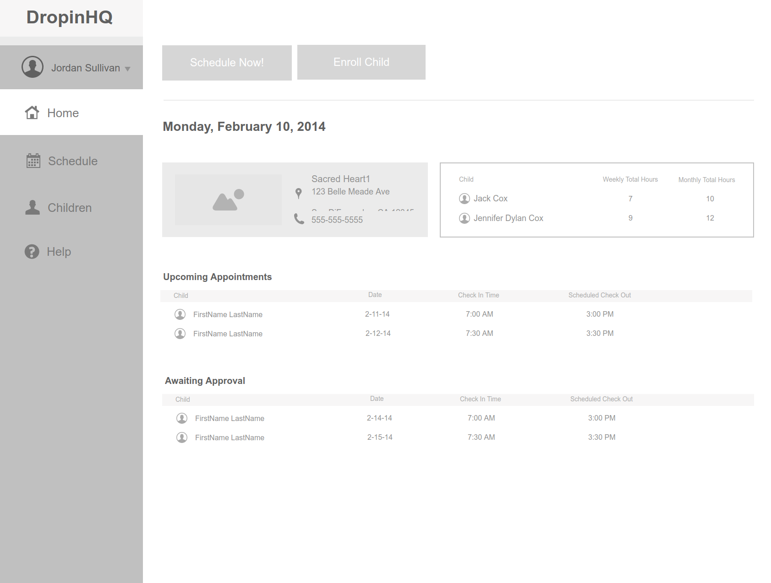Click the Home house icon
Image resolution: width=771 pixels, height=583 pixels.
[32, 112]
